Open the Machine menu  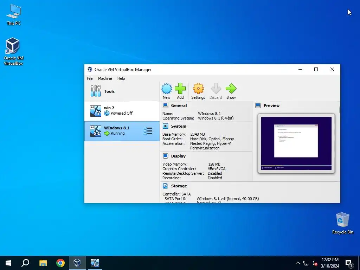point(105,78)
